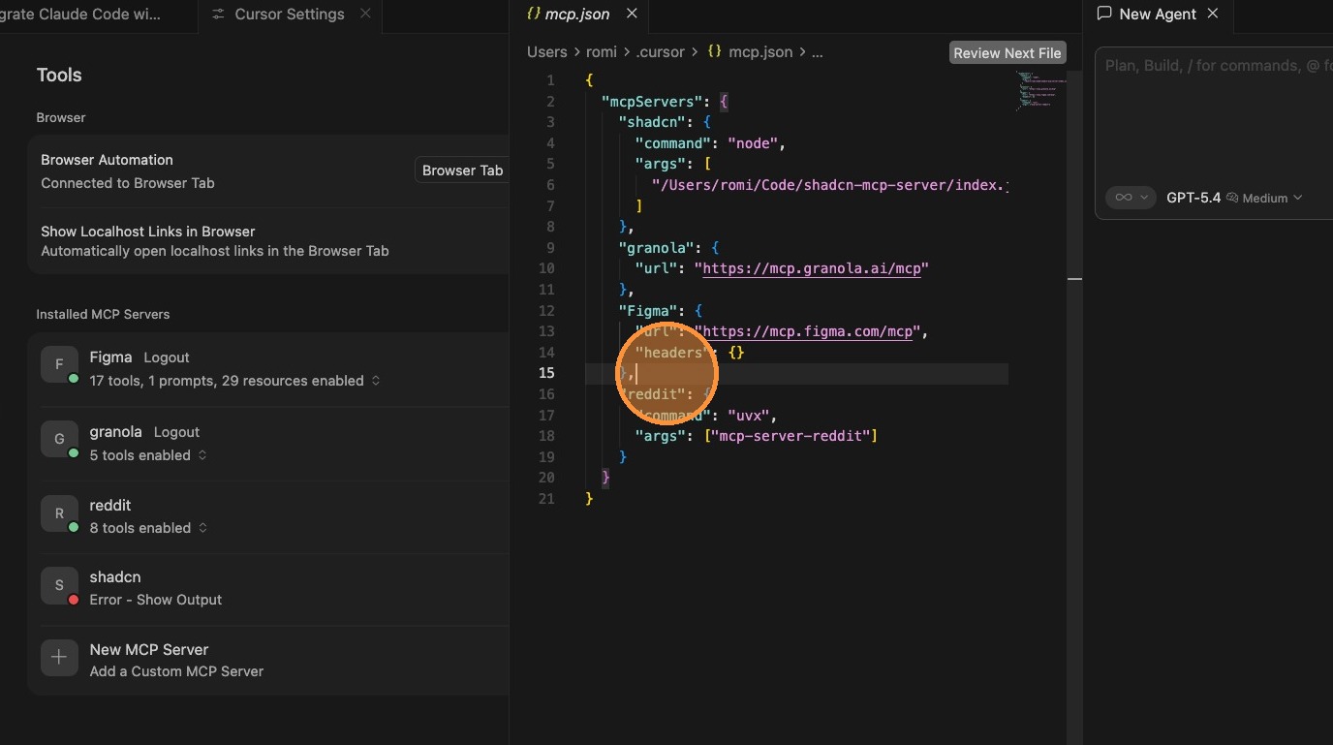Click the mcp.json breadcrumb segment
The width and height of the screenshot is (1333, 745).
click(x=759, y=52)
